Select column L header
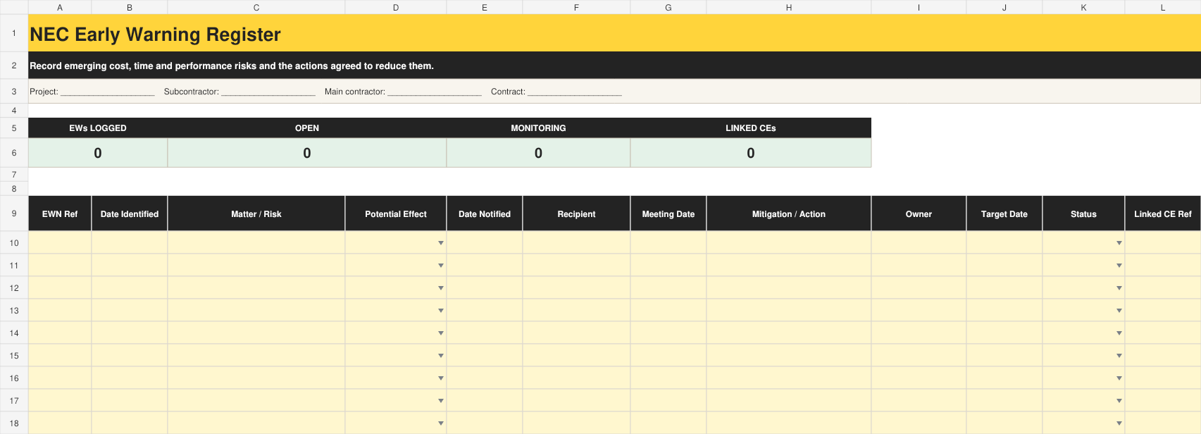Screen dimensions: 1201x434 click(x=1163, y=7)
